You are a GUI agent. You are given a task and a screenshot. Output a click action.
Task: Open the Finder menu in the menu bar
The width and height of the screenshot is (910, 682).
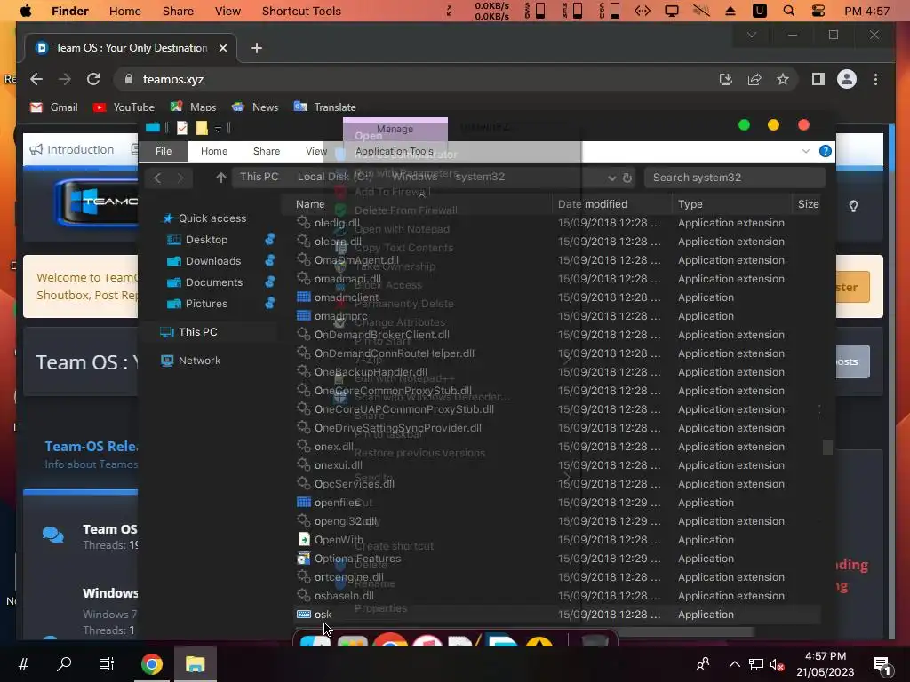[x=69, y=11]
